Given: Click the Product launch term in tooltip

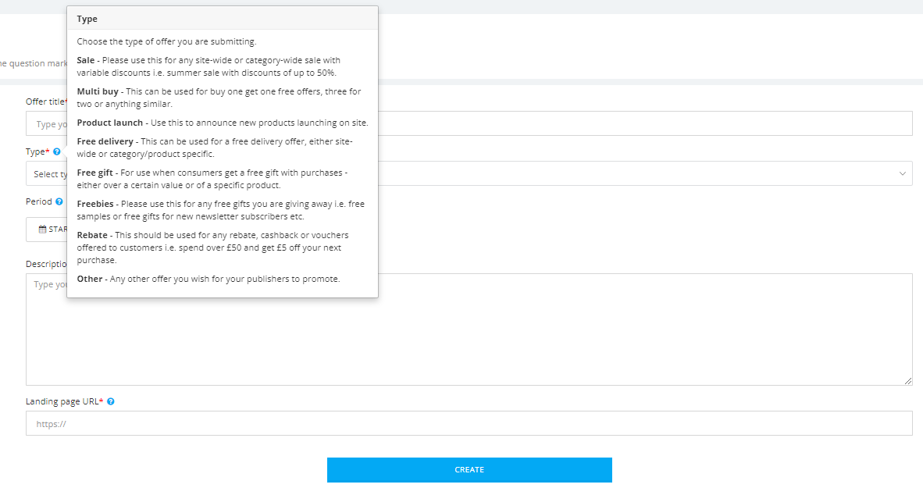Looking at the screenshot, I should pyautogui.click(x=110, y=123).
